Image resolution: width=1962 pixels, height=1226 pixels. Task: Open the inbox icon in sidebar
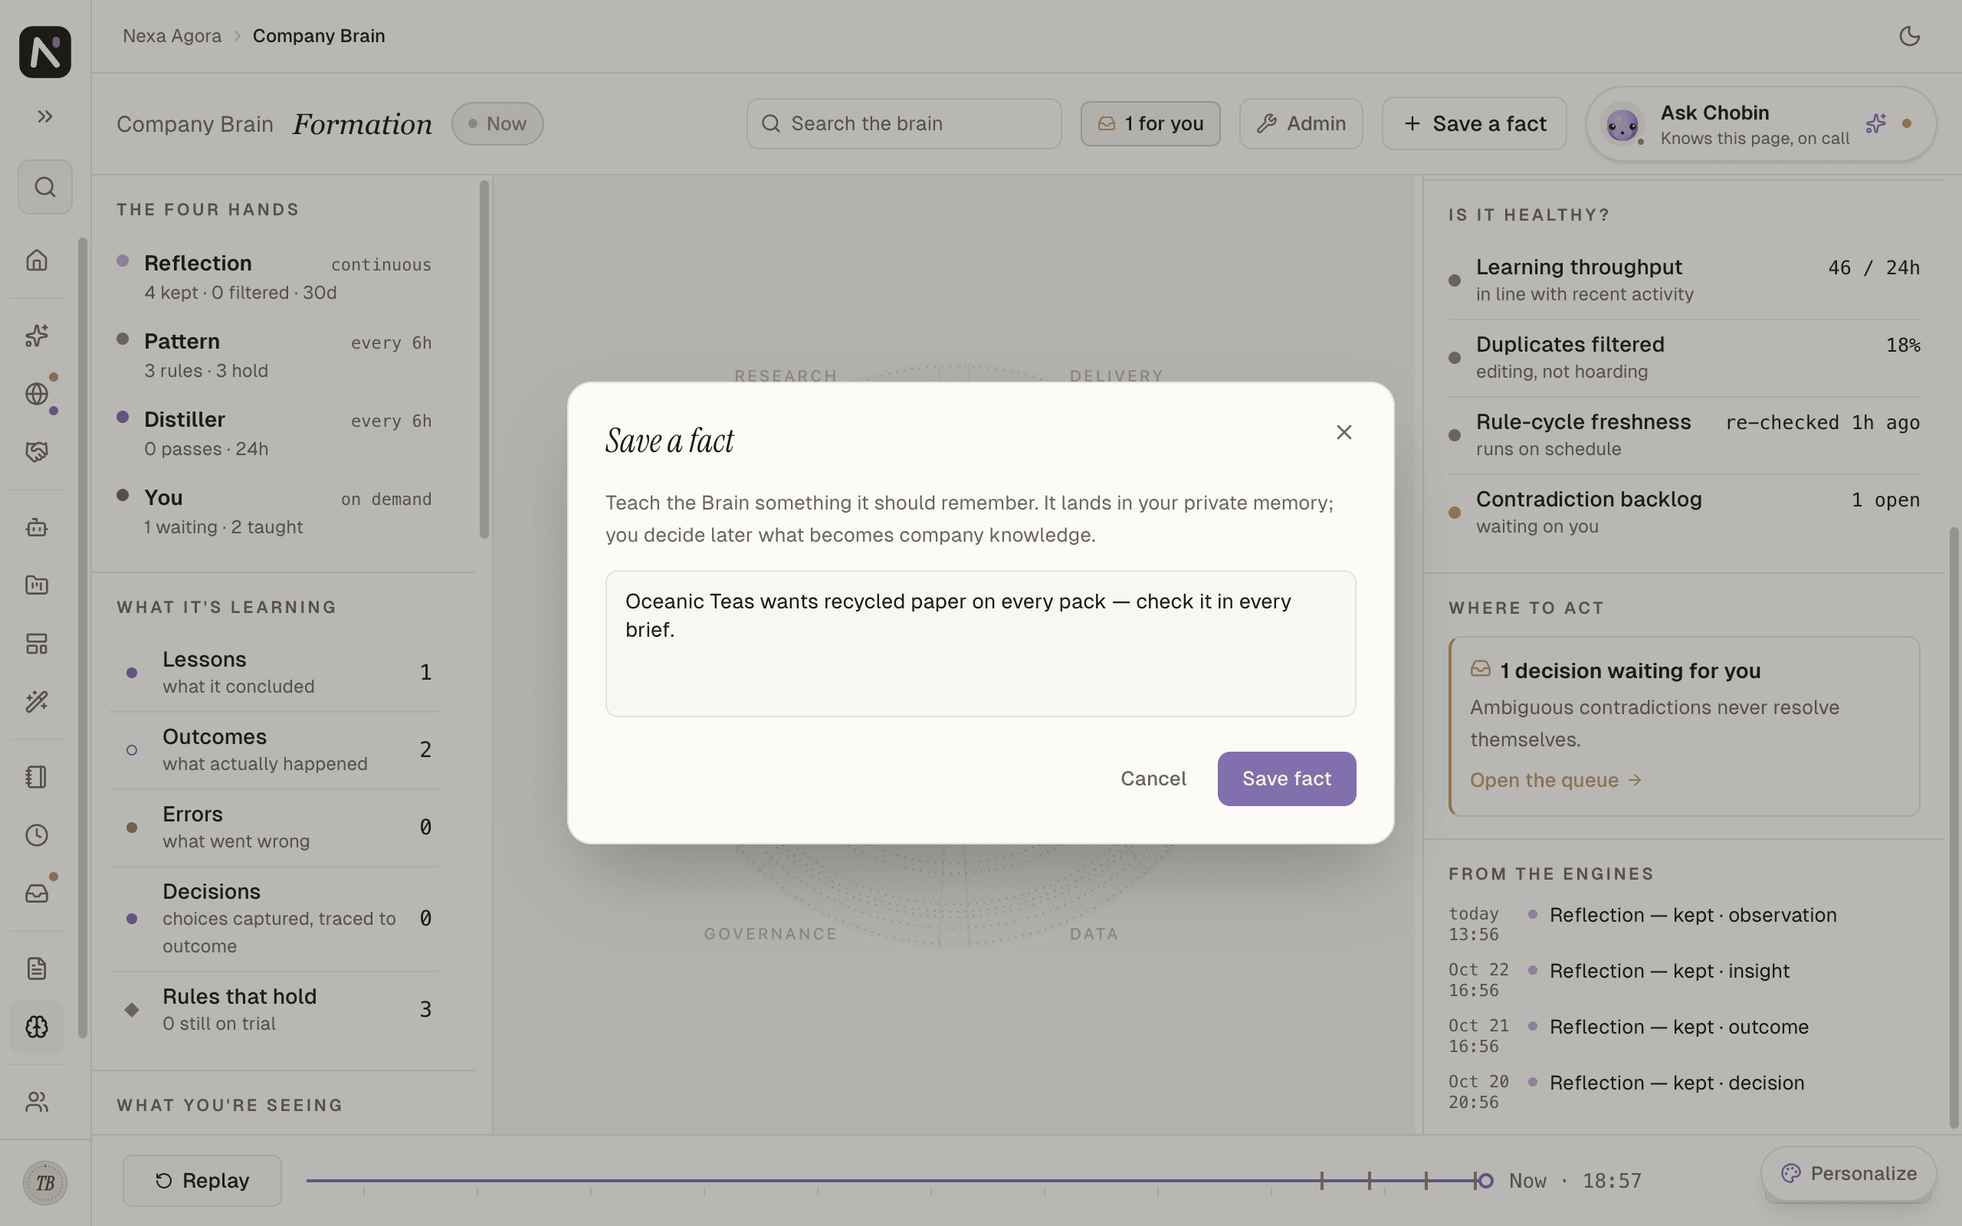(37, 893)
